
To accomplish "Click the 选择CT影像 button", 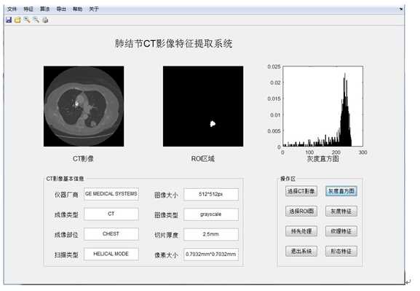I will coord(301,191).
